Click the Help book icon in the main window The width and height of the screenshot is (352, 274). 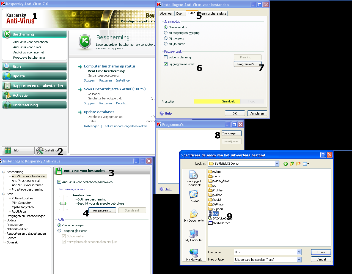pyautogui.click(x=8, y=150)
